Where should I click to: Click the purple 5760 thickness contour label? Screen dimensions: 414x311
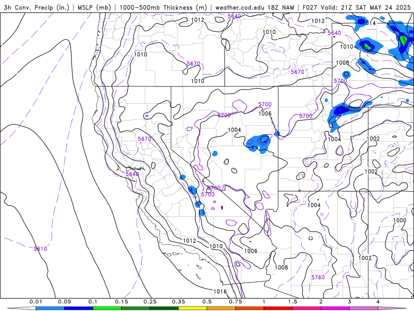pos(318,277)
